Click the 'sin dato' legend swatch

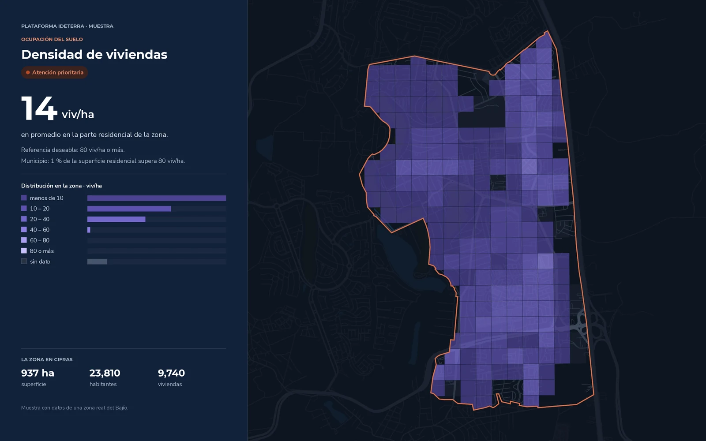coord(24,262)
